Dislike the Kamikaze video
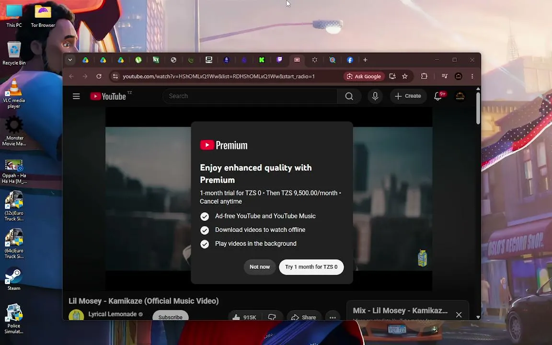Viewport: 552px width, 345px height. tap(272, 317)
